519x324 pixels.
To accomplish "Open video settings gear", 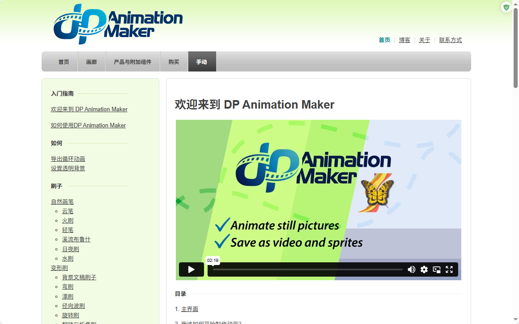I will (424, 269).
